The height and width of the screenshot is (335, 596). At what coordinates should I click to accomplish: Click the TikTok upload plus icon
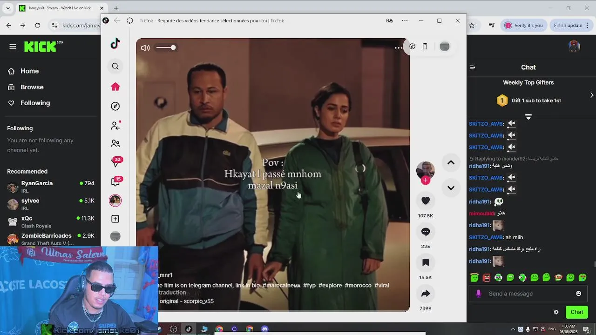[115, 219]
